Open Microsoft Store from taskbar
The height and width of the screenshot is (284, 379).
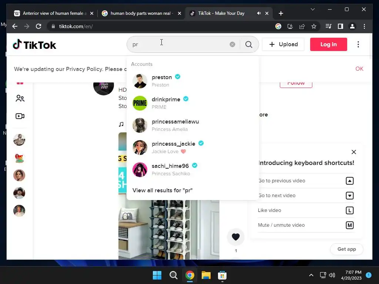pos(222,275)
